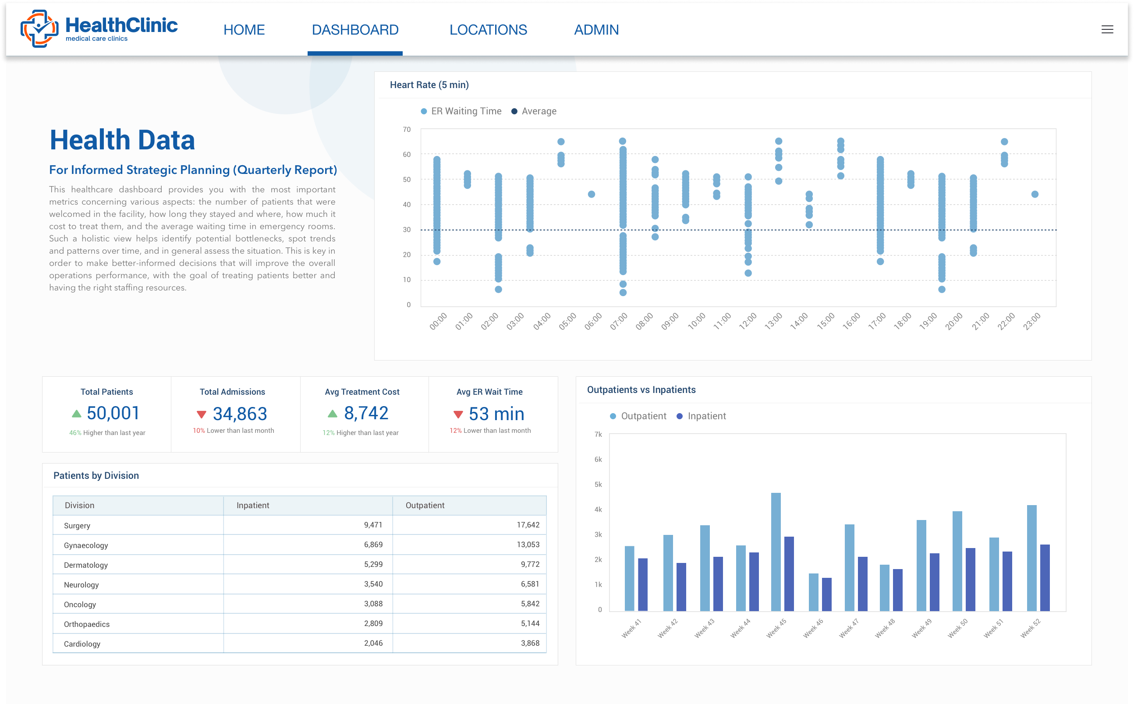Image resolution: width=1134 pixels, height=704 pixels.
Task: Sort by Inpatient column header
Action: pyautogui.click(x=252, y=505)
